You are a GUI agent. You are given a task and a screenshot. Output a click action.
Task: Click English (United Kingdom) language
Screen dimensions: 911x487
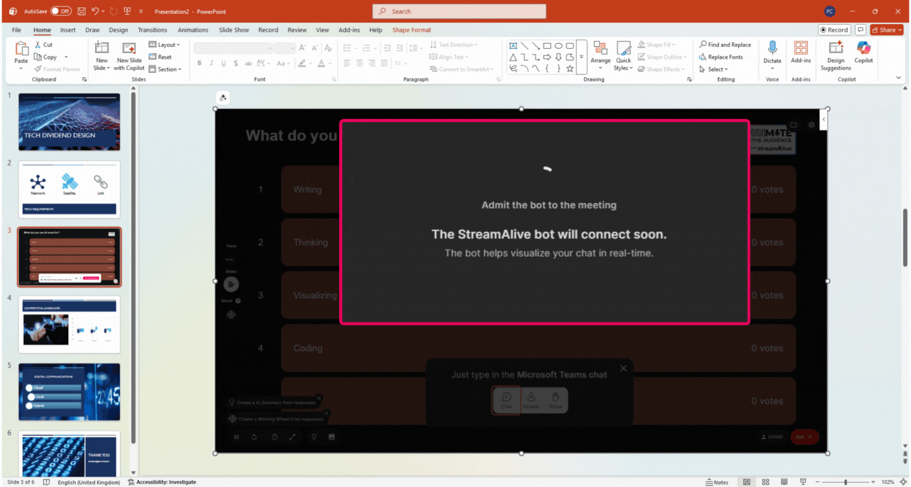click(x=89, y=482)
